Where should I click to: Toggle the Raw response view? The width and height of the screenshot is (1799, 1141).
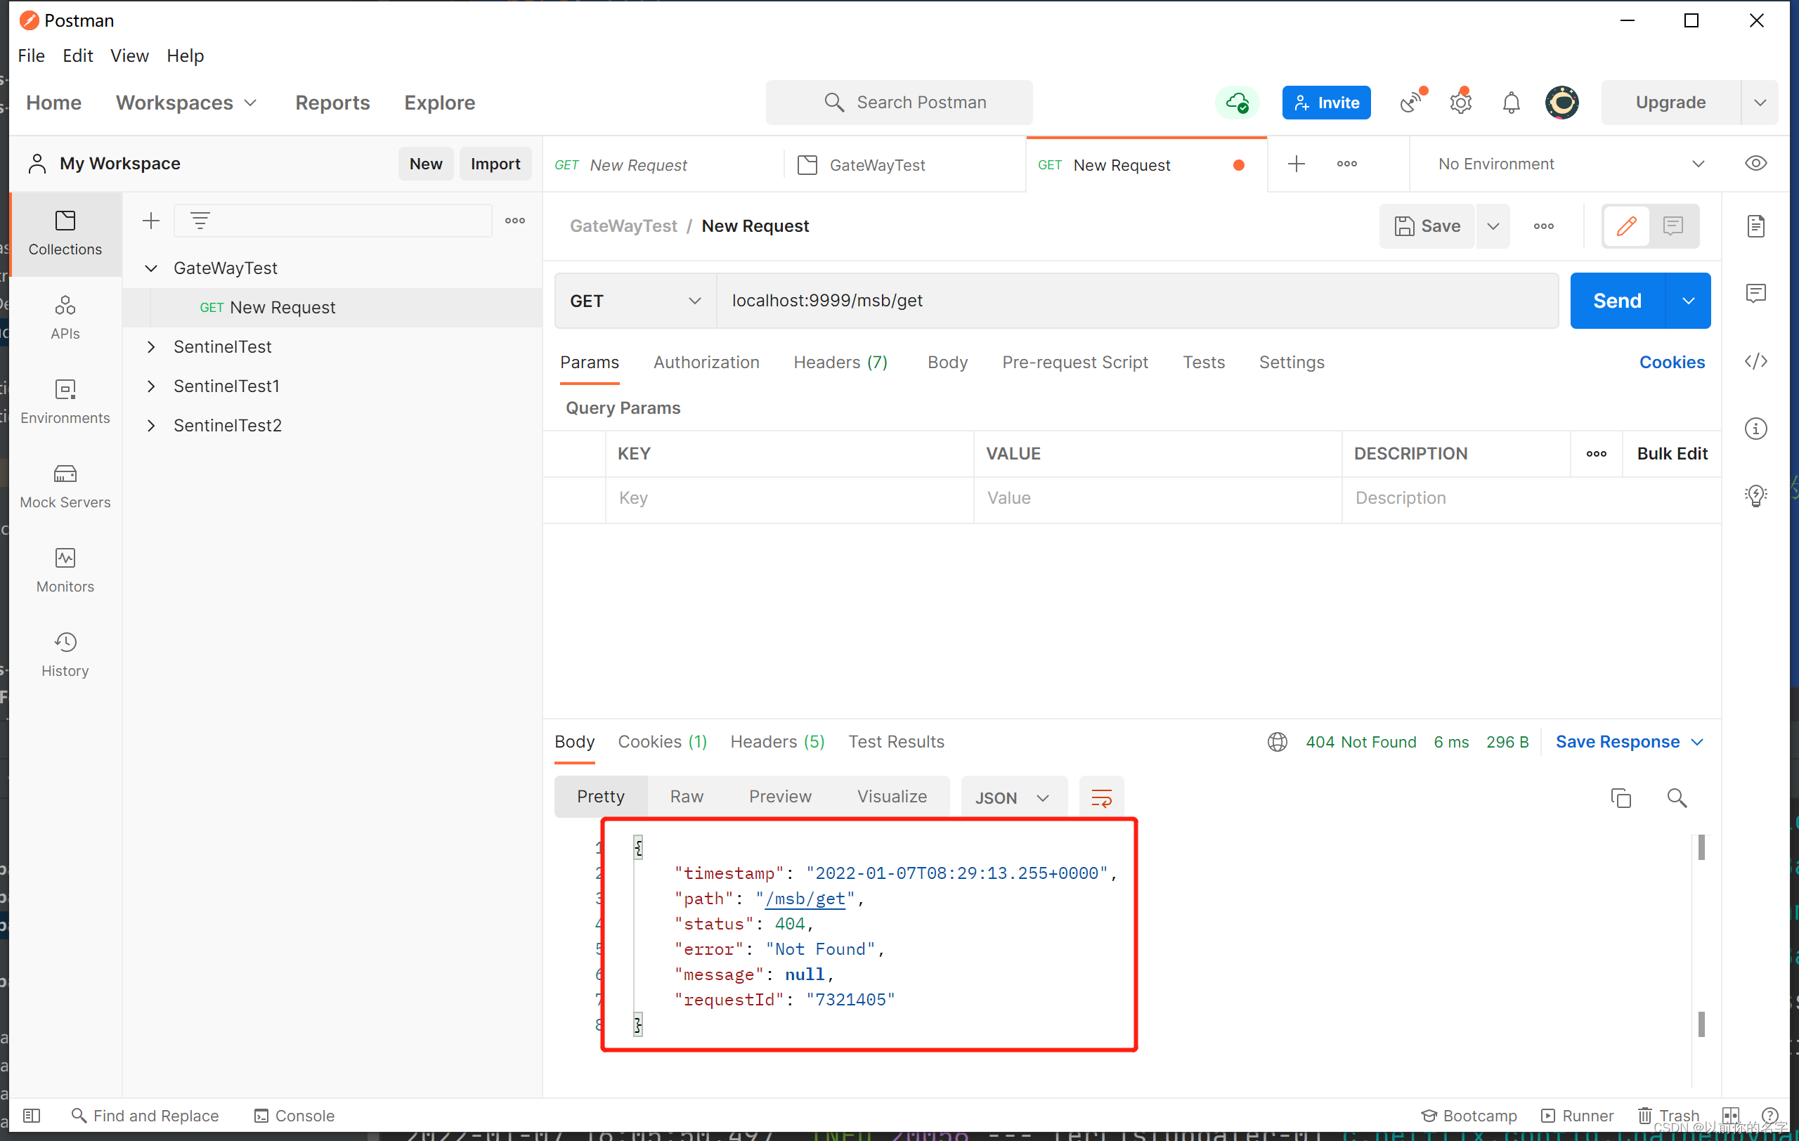tap(687, 797)
